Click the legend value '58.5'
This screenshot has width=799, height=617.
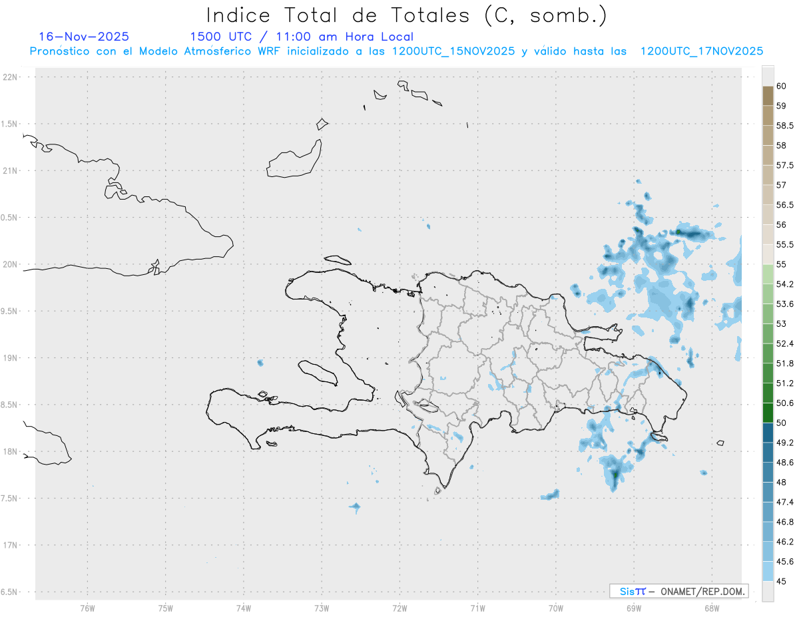(784, 125)
